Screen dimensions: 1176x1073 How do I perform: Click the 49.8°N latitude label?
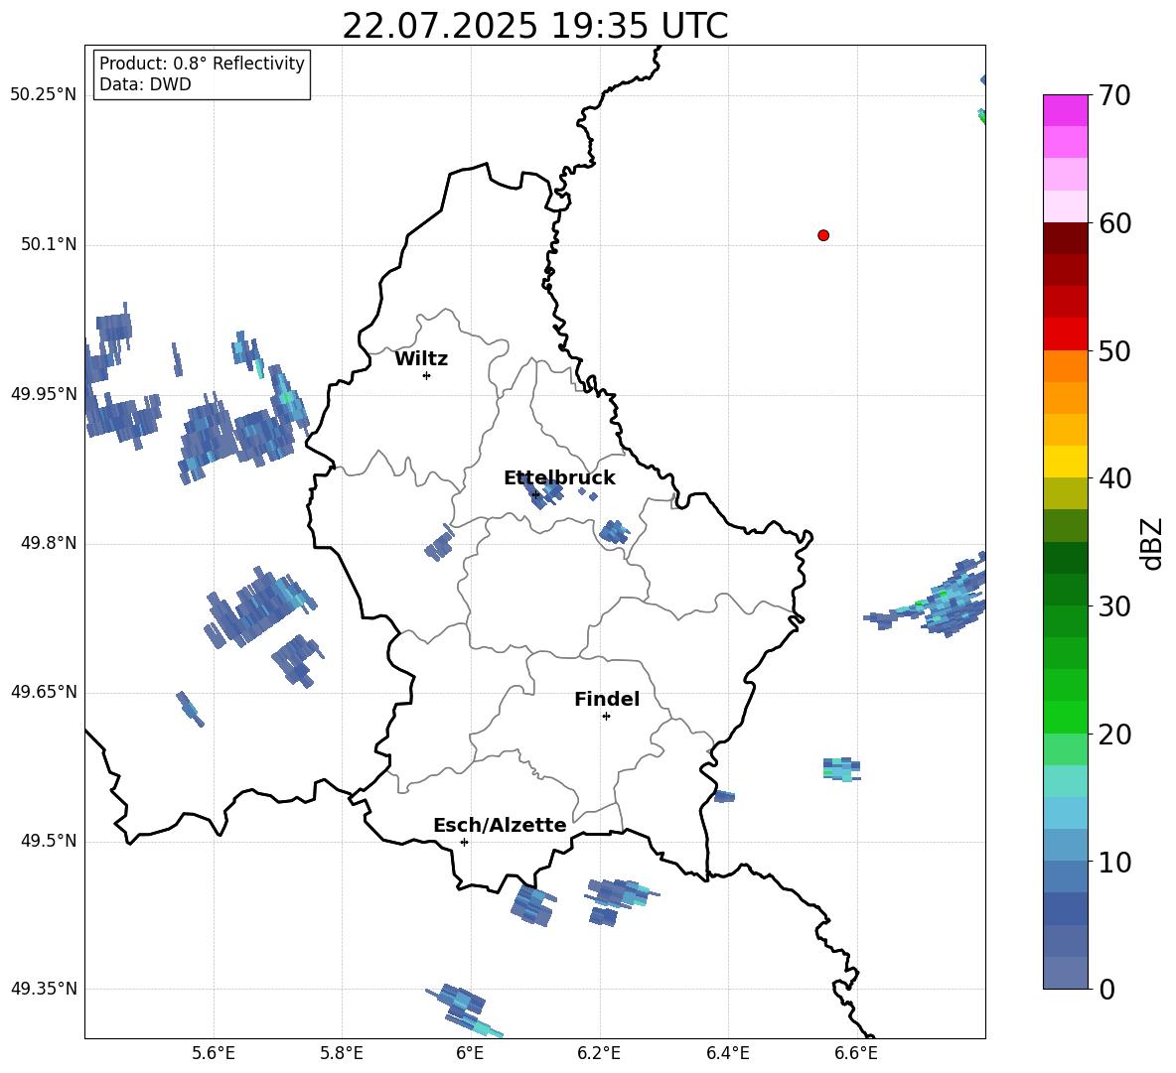coord(49,543)
